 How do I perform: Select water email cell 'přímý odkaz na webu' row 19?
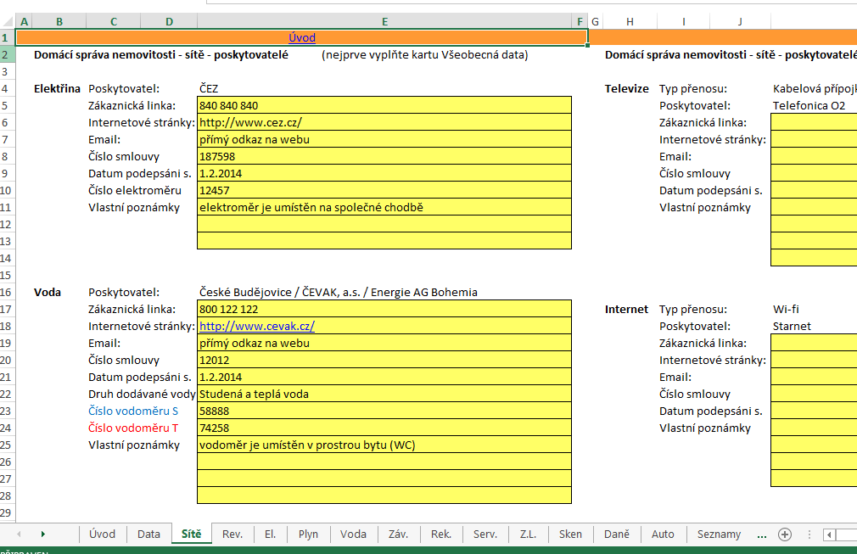pyautogui.click(x=384, y=343)
